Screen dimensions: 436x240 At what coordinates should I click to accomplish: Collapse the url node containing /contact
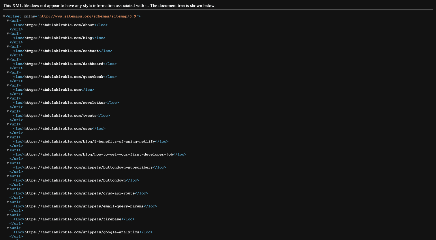[x=8, y=46]
